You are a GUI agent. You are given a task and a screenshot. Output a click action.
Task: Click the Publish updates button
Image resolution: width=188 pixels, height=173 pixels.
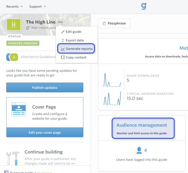[x=45, y=87]
